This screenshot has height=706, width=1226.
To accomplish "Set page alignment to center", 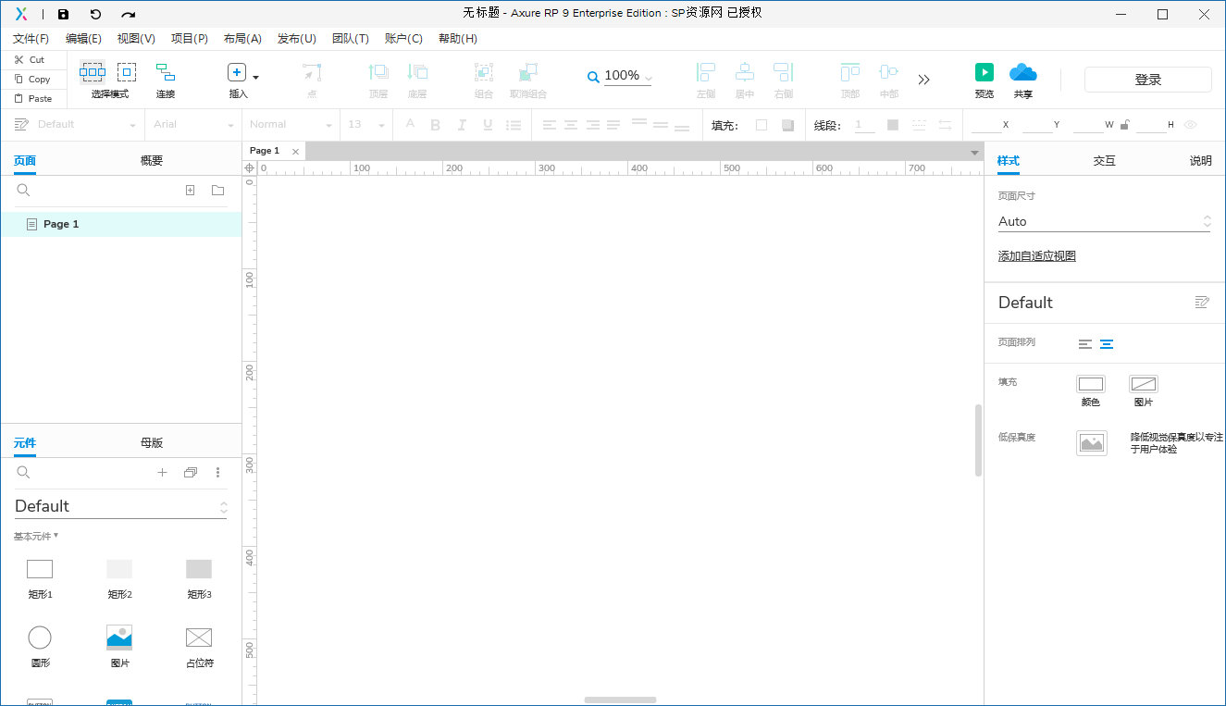I will click(x=1107, y=344).
